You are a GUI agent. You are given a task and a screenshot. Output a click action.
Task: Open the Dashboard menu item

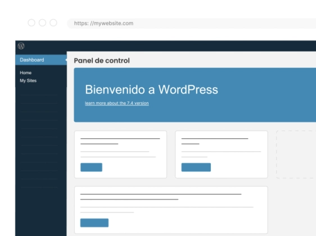coord(41,60)
